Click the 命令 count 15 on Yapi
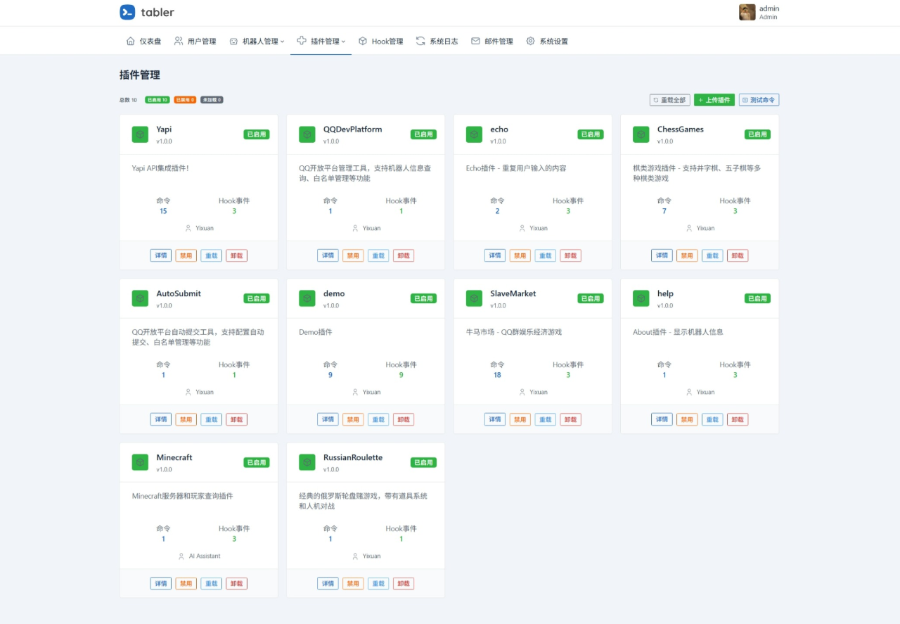 [x=163, y=211]
